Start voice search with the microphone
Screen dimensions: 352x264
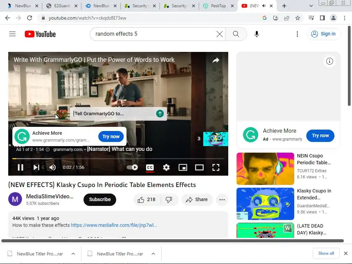256,34
